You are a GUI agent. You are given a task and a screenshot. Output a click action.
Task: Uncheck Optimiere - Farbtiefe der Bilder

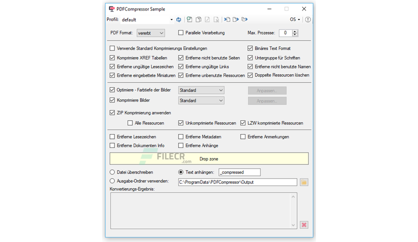pyautogui.click(x=112, y=90)
